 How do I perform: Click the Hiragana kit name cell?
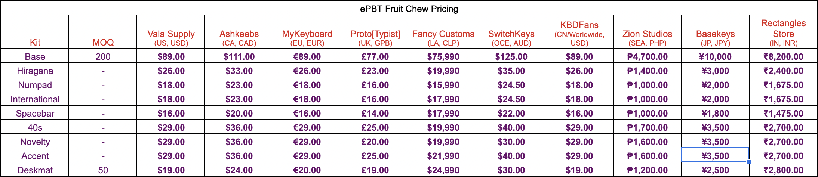(35, 71)
